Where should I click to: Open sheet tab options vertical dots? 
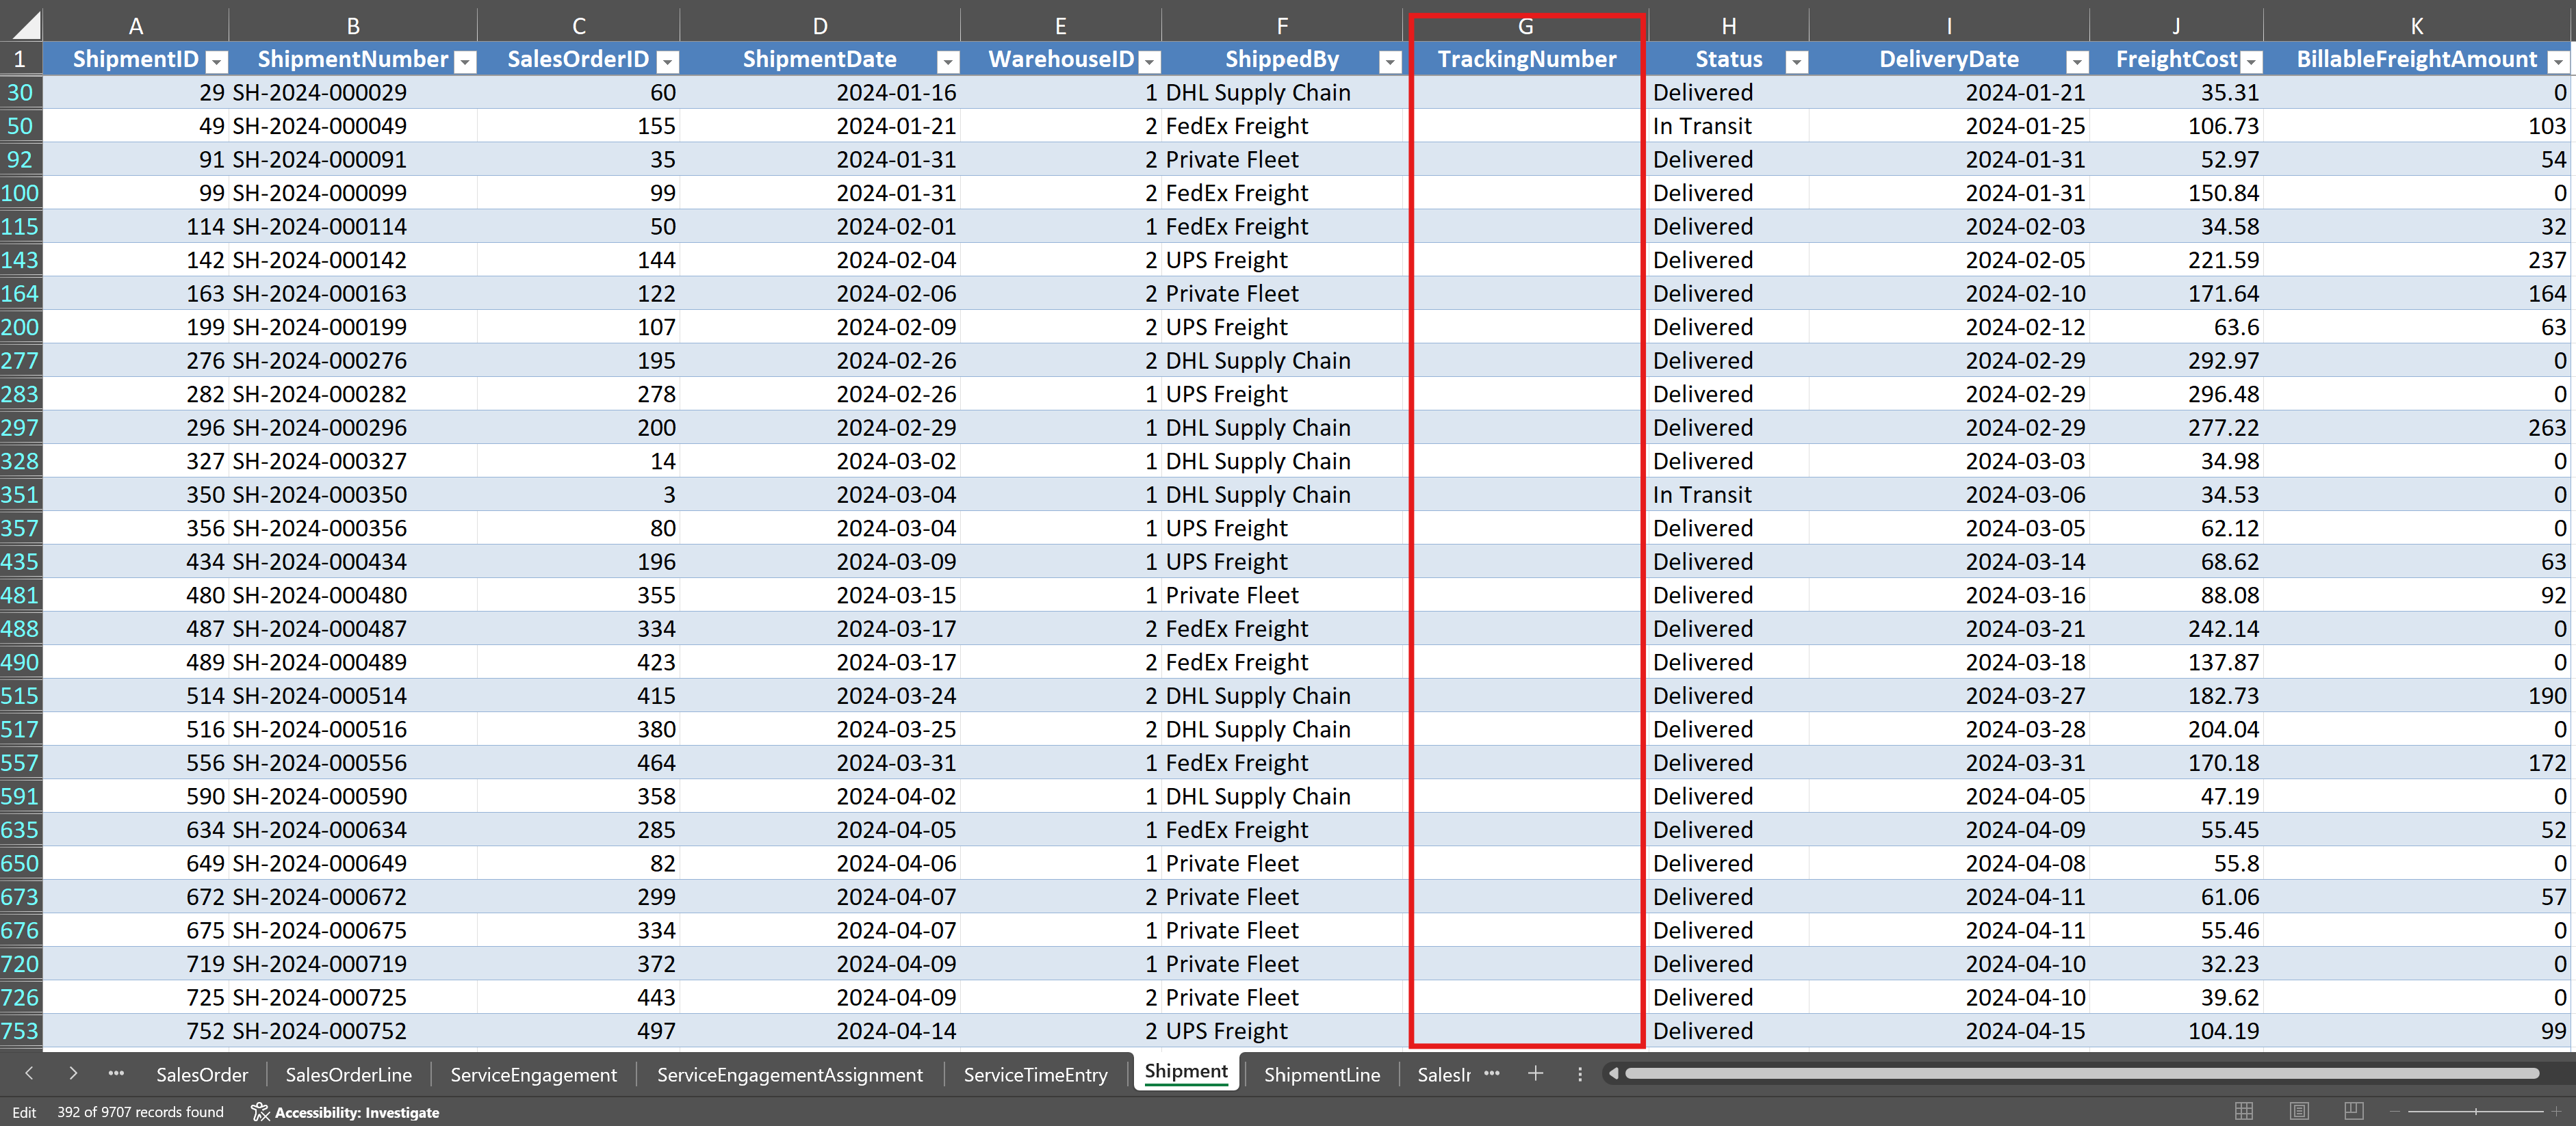click(x=1580, y=1073)
